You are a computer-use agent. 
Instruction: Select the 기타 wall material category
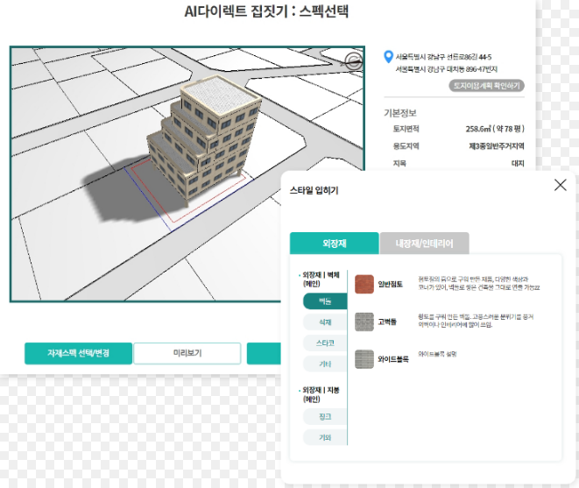pyautogui.click(x=325, y=364)
